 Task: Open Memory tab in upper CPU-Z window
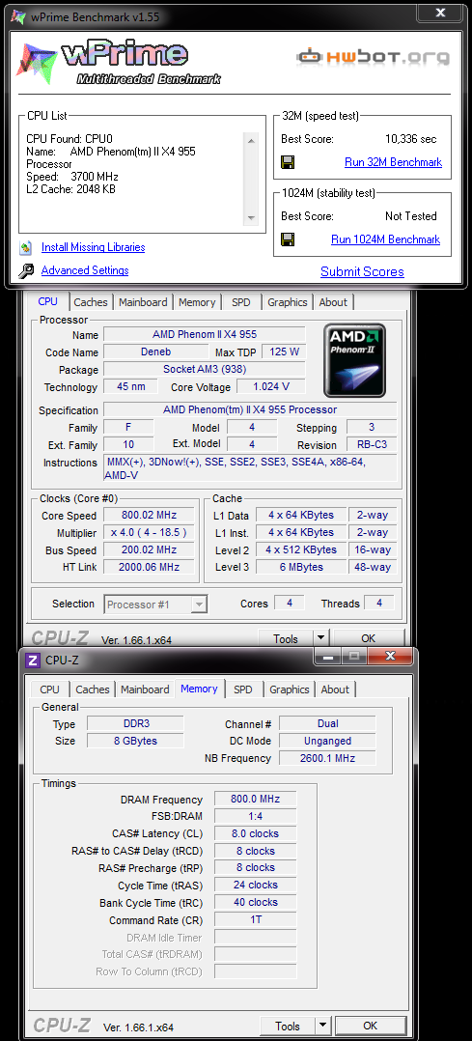[197, 302]
